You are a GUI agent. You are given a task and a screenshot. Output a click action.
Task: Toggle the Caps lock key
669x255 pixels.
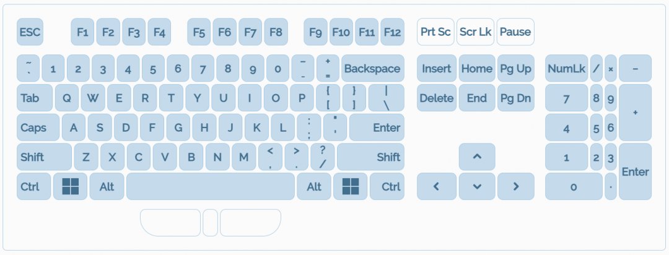38,127
